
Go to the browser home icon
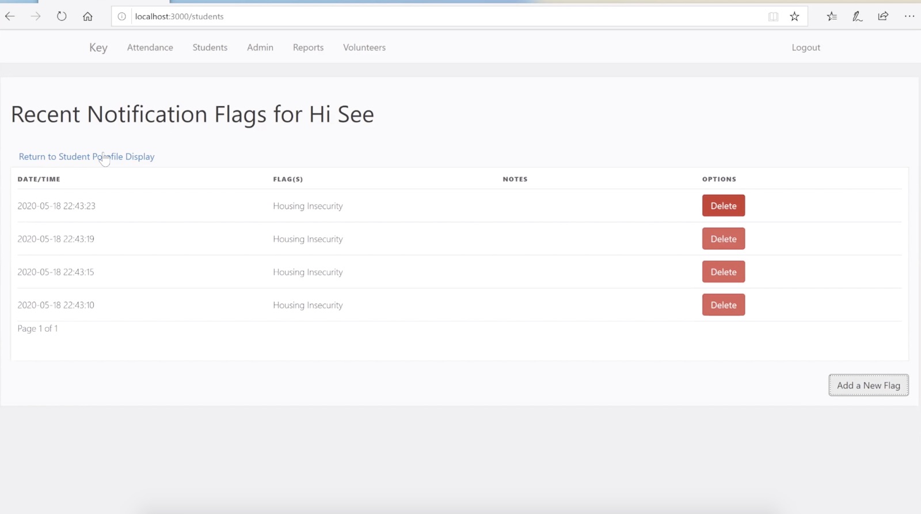pyautogui.click(x=87, y=16)
